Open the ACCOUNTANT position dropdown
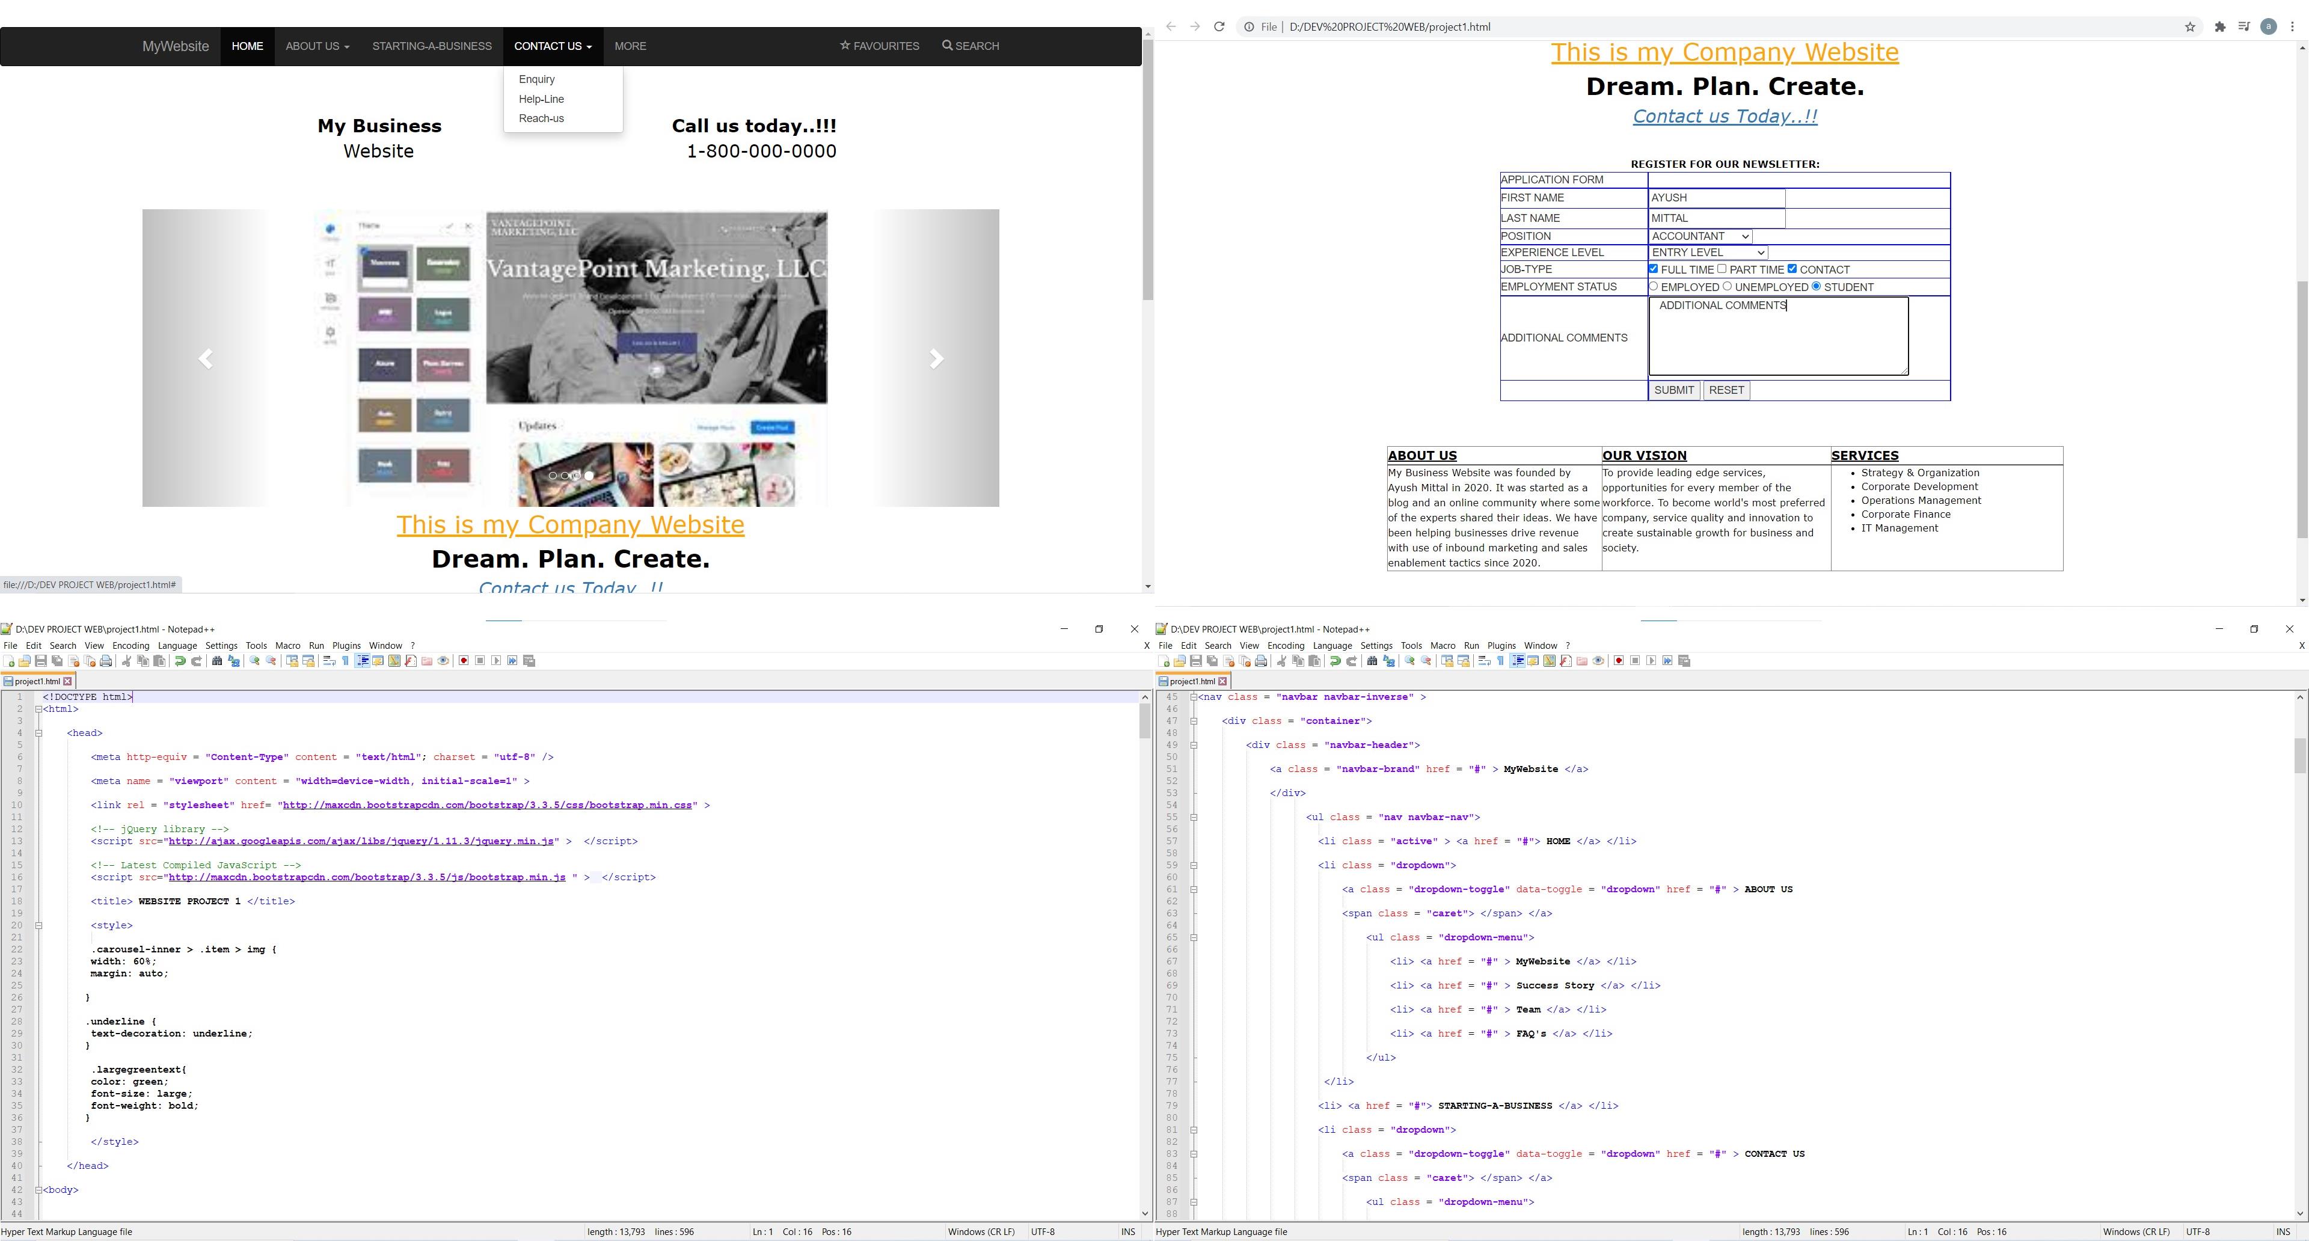 1700,236
